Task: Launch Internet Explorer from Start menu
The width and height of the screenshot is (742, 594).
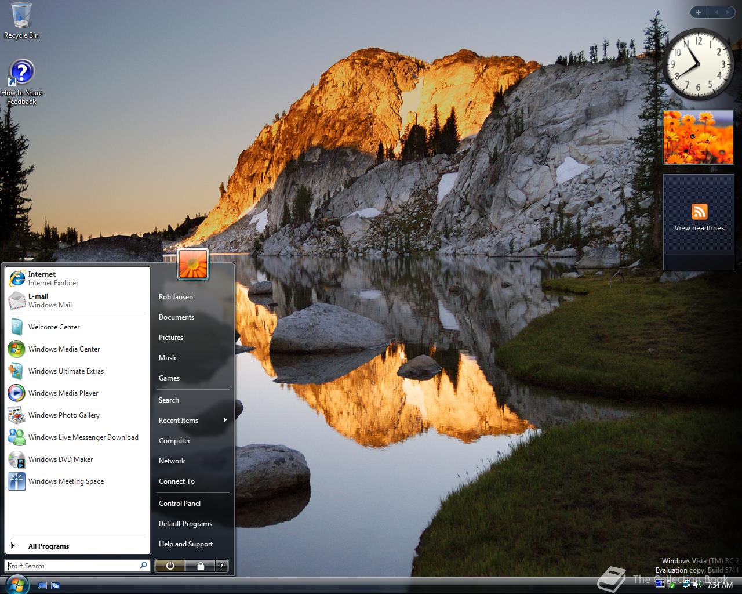Action: click(x=78, y=278)
